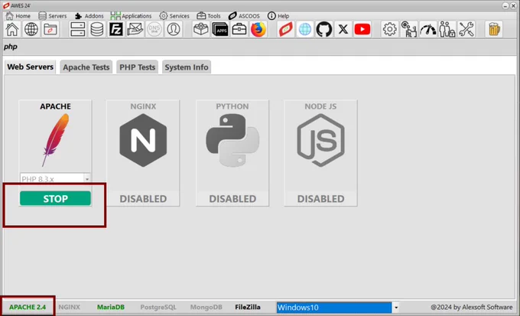This screenshot has height=316, width=520.
Task: Switch to the PHP Tests tab
Action: (x=138, y=67)
